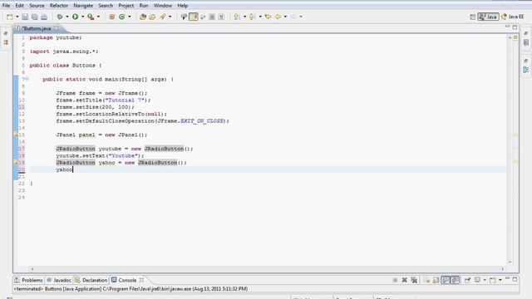Image resolution: width=532 pixels, height=299 pixels.
Task: Start debugging with the bug icon
Action: pos(60,17)
